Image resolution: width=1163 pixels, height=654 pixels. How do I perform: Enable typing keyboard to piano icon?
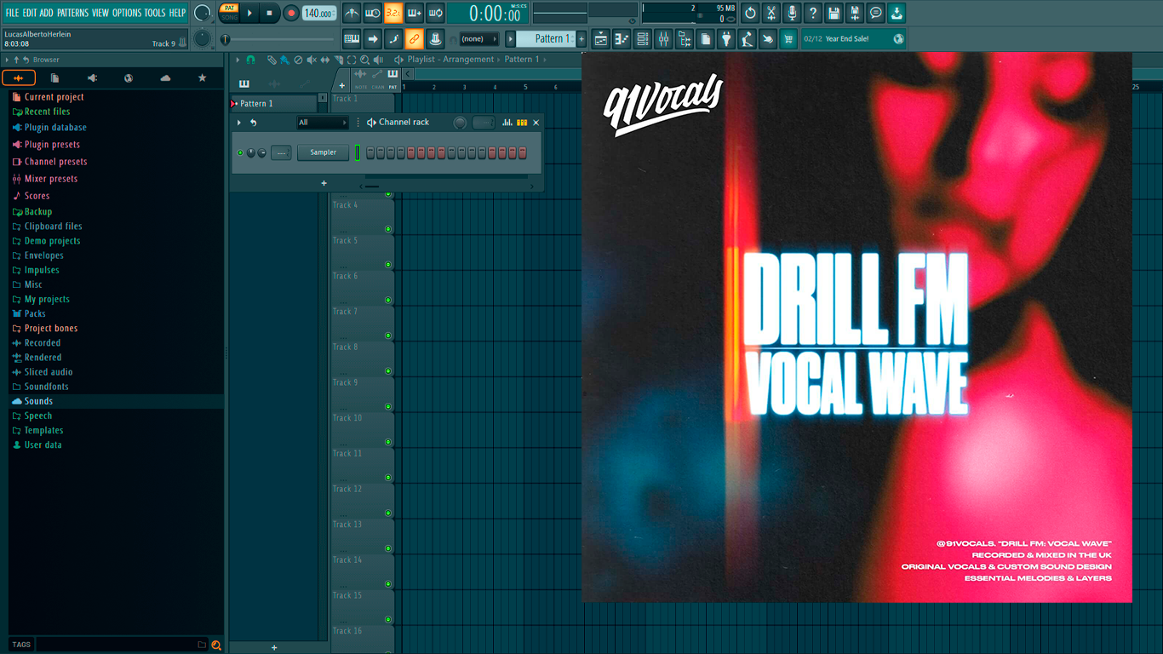coord(352,38)
